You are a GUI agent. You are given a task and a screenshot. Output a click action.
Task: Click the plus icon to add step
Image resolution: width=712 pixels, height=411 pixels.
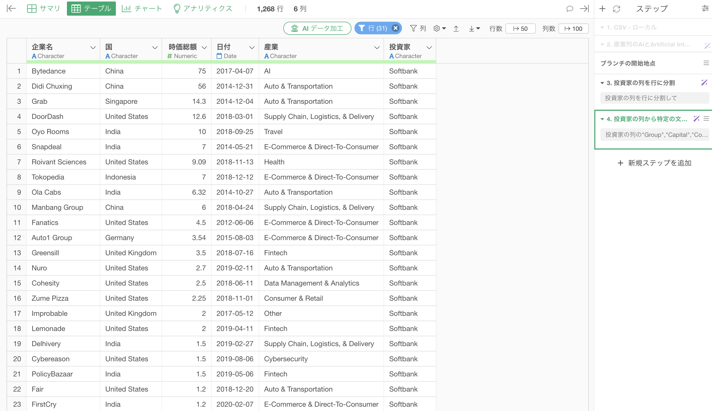pyautogui.click(x=602, y=9)
